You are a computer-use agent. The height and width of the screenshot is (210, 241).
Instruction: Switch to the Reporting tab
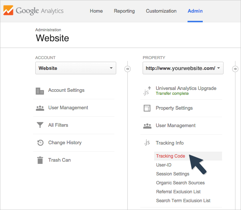tap(124, 11)
